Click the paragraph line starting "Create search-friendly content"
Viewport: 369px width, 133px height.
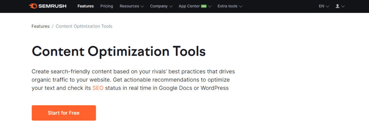[133, 71]
